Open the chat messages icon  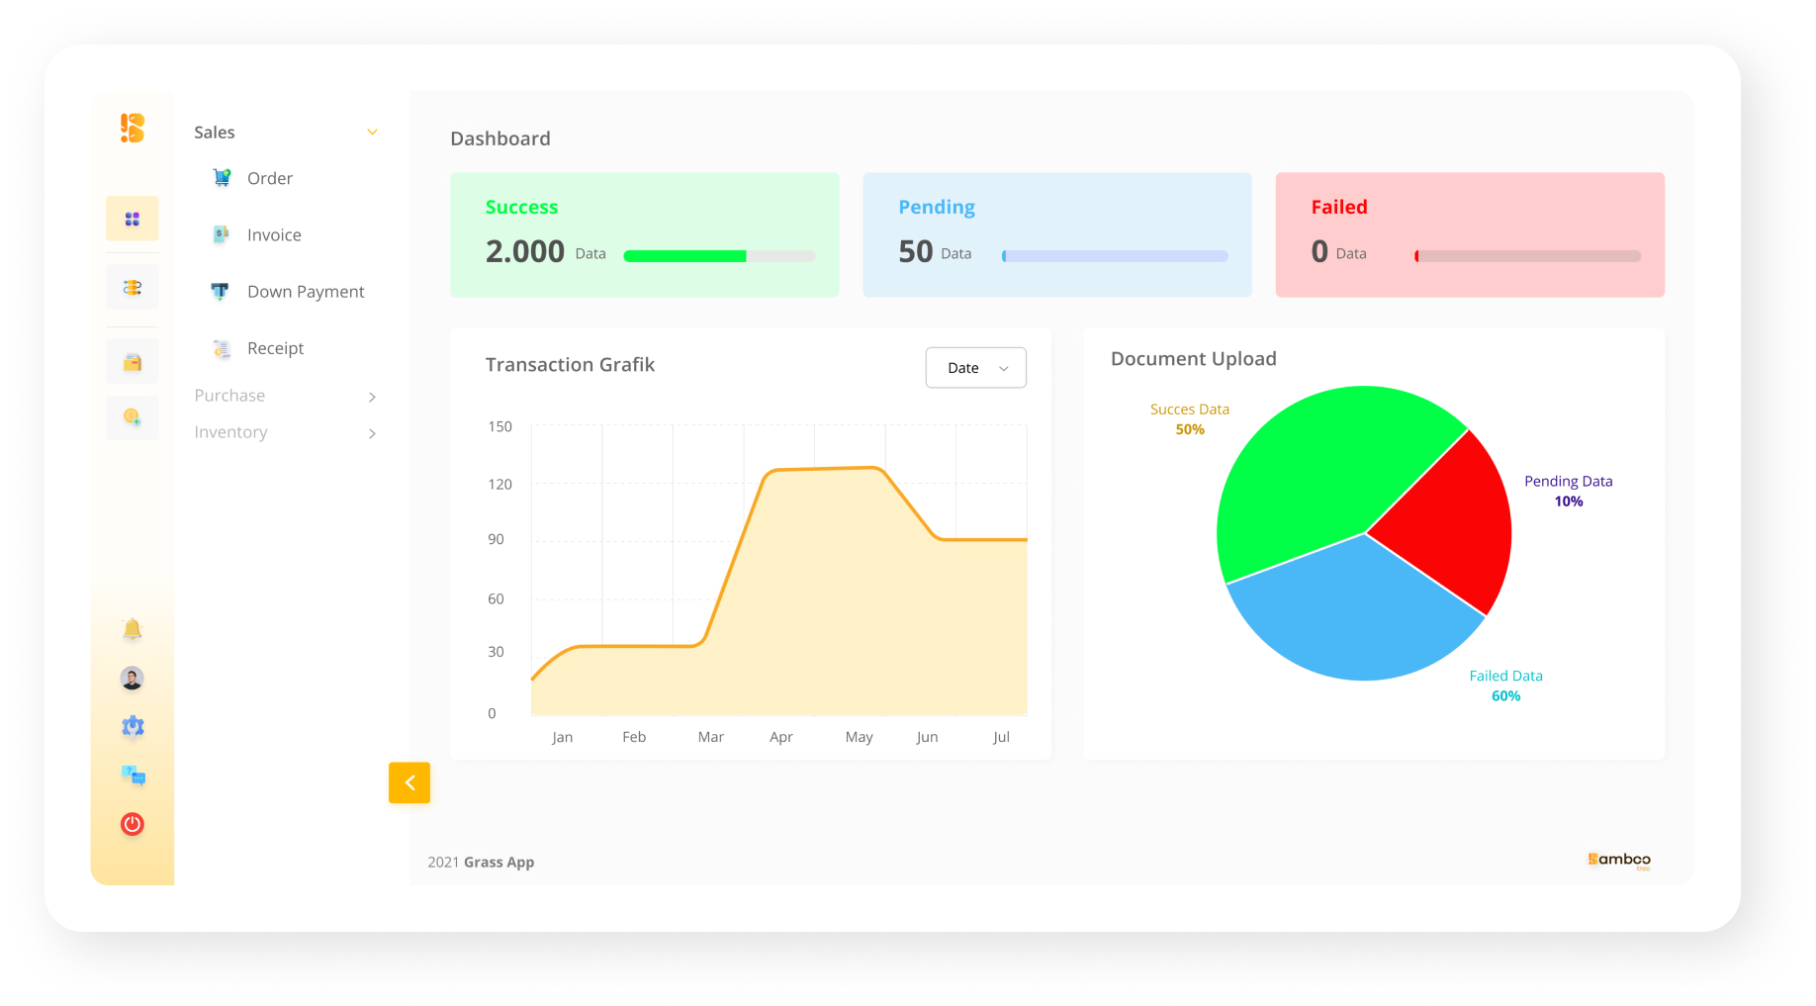pyautogui.click(x=132, y=776)
